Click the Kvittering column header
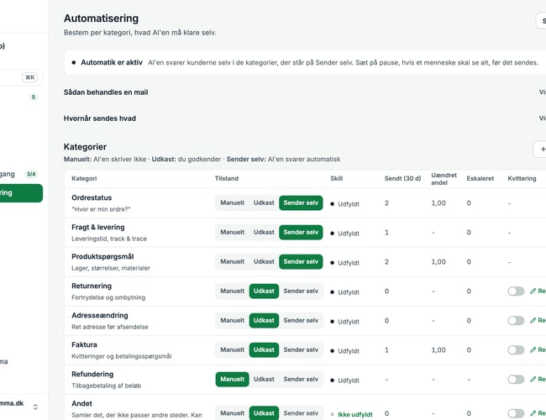The width and height of the screenshot is (546, 420). 522,178
